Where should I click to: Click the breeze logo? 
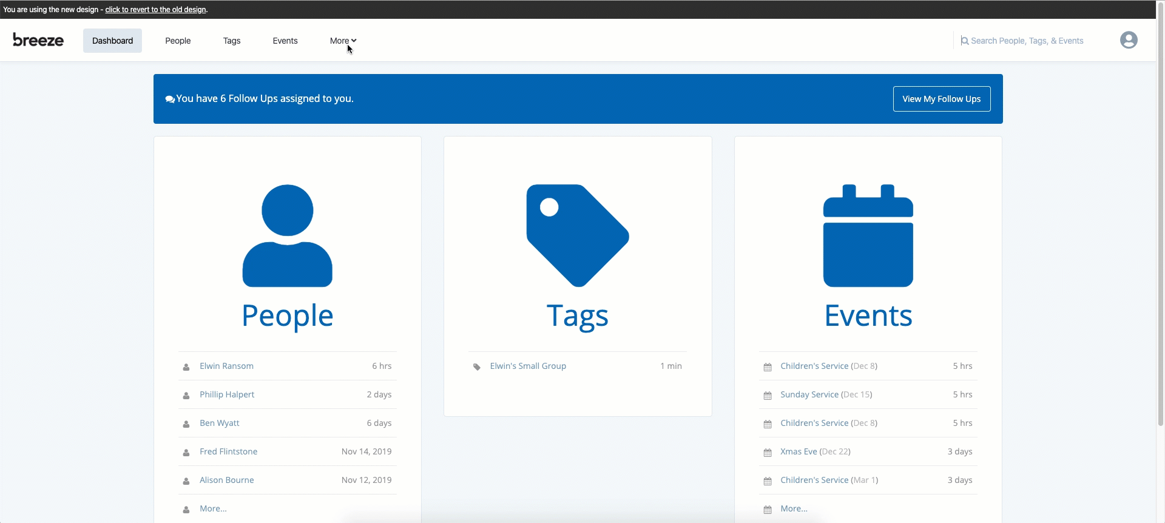click(x=38, y=40)
